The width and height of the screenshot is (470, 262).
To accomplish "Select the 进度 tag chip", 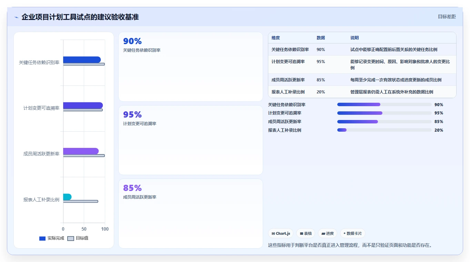I will (328, 233).
